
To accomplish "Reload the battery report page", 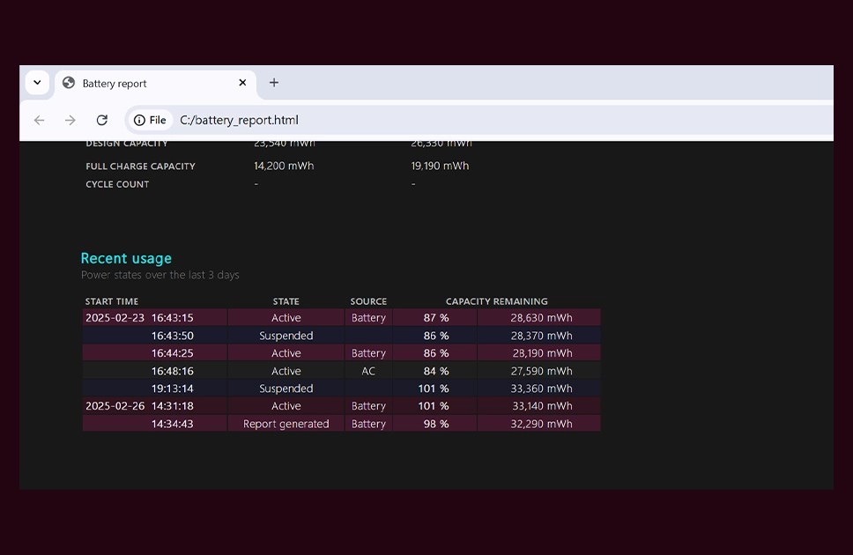I will (x=101, y=120).
